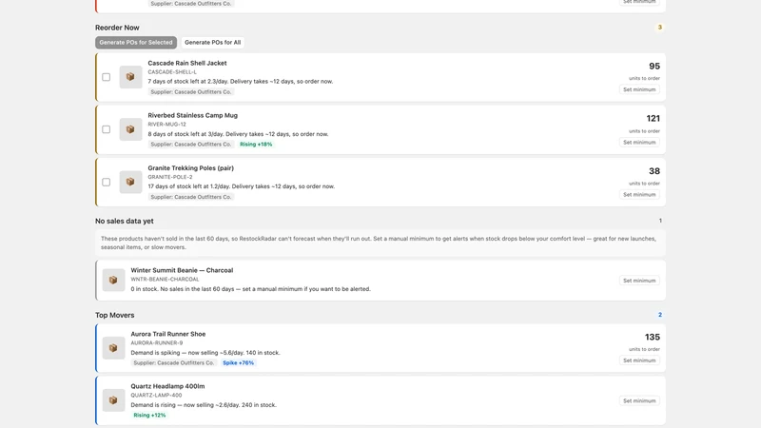The width and height of the screenshot is (761, 428).
Task: Click Generate POs for All button
Action: point(212,42)
